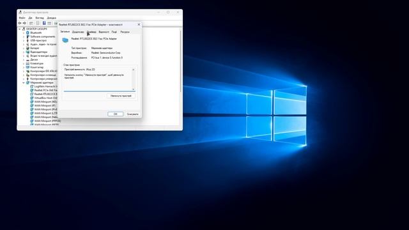Select the USB-пристрої category icon
The image size is (409, 230).
(x=27, y=40)
